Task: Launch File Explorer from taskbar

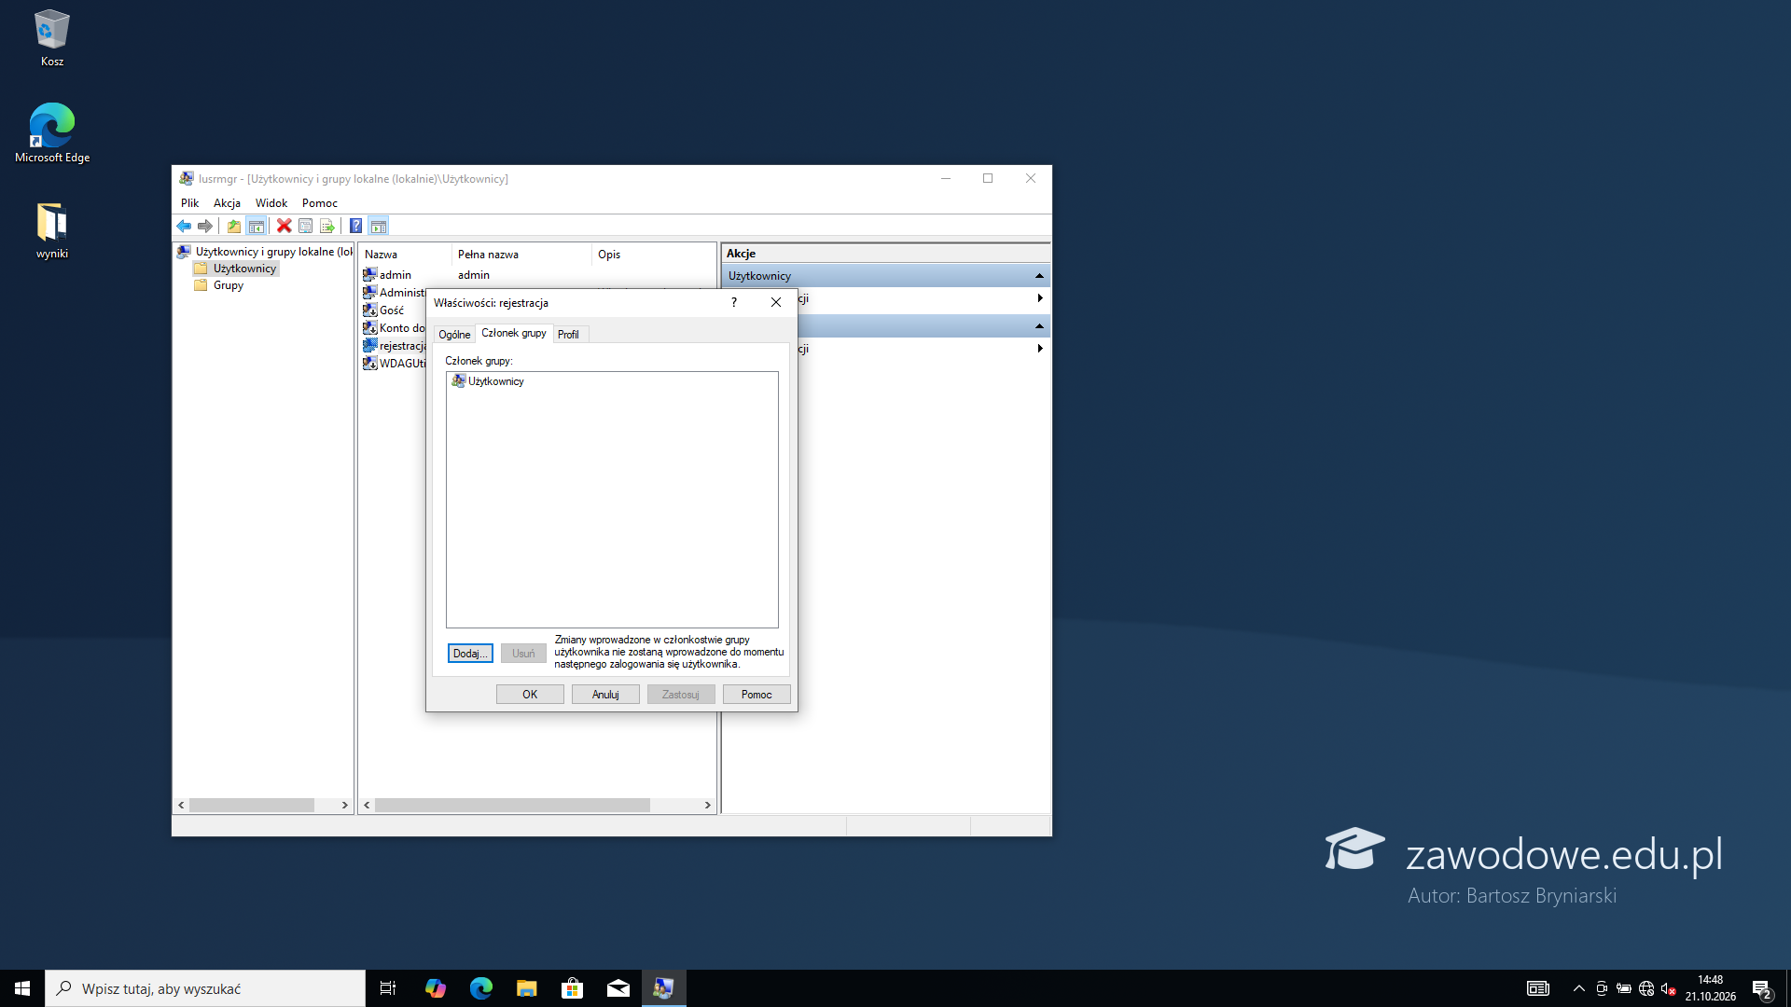Action: point(527,988)
